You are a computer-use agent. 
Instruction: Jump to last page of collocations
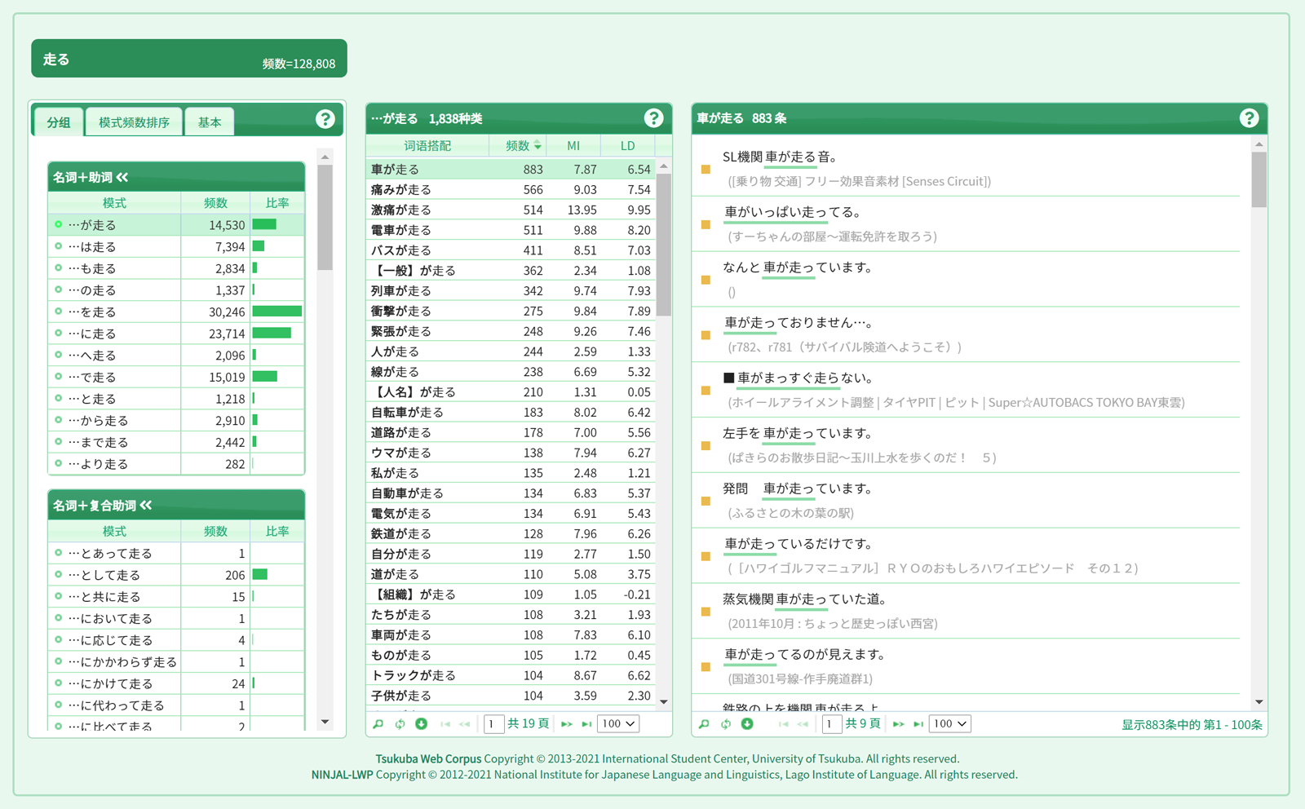(586, 724)
